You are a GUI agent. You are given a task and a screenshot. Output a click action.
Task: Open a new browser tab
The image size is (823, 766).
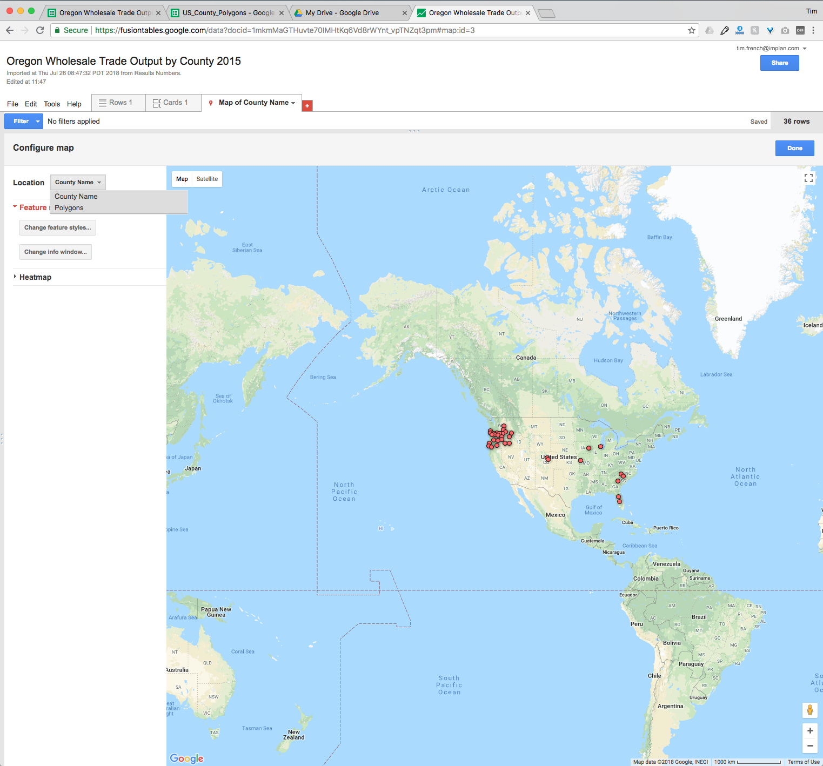(547, 14)
